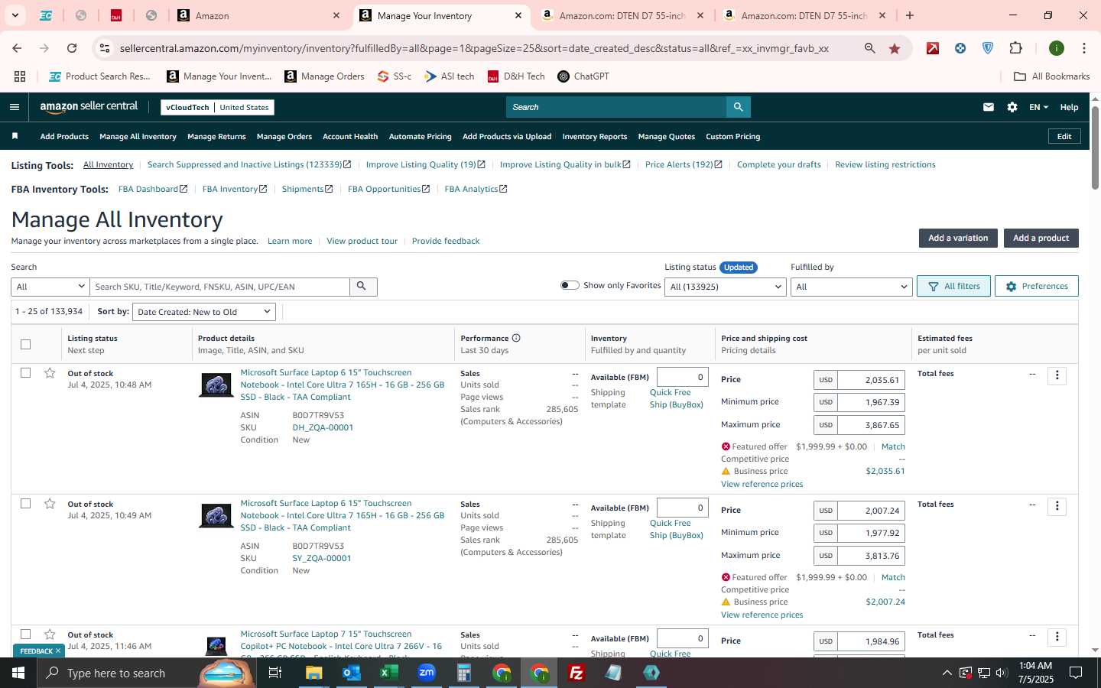Bookmark this page with the star icon
The height and width of the screenshot is (688, 1101).
pyautogui.click(x=895, y=48)
